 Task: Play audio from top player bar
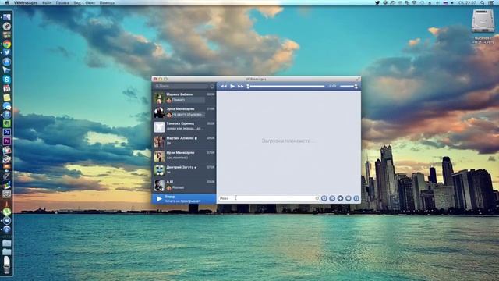(232, 87)
